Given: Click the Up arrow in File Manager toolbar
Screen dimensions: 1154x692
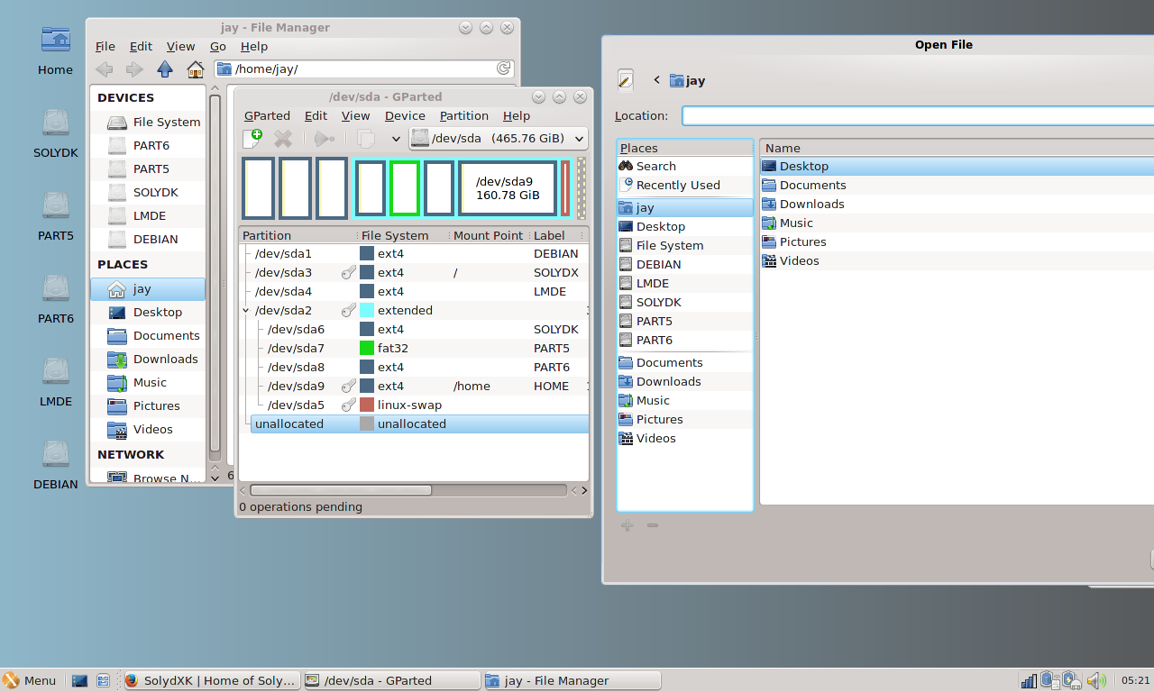Looking at the screenshot, I should (164, 69).
